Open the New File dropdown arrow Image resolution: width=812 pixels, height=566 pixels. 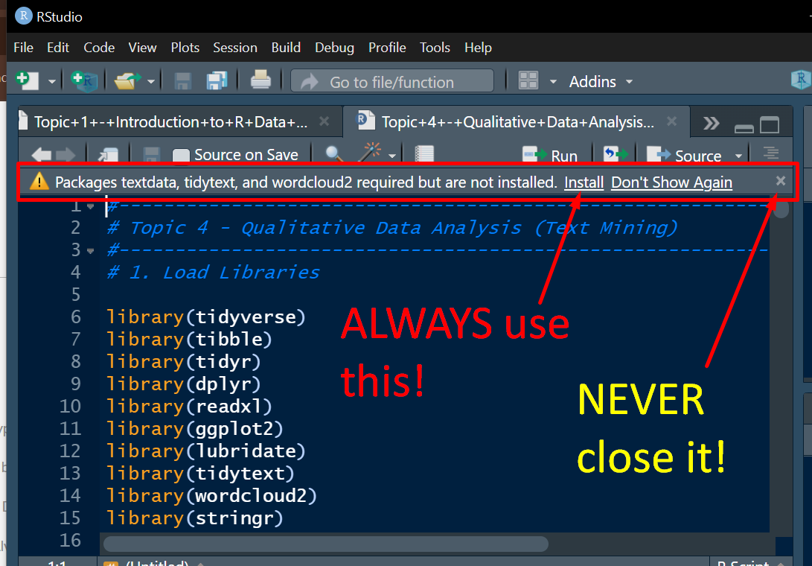pos(52,82)
